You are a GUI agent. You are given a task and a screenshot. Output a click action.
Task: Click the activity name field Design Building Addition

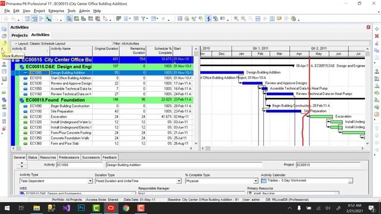tap(184, 165)
